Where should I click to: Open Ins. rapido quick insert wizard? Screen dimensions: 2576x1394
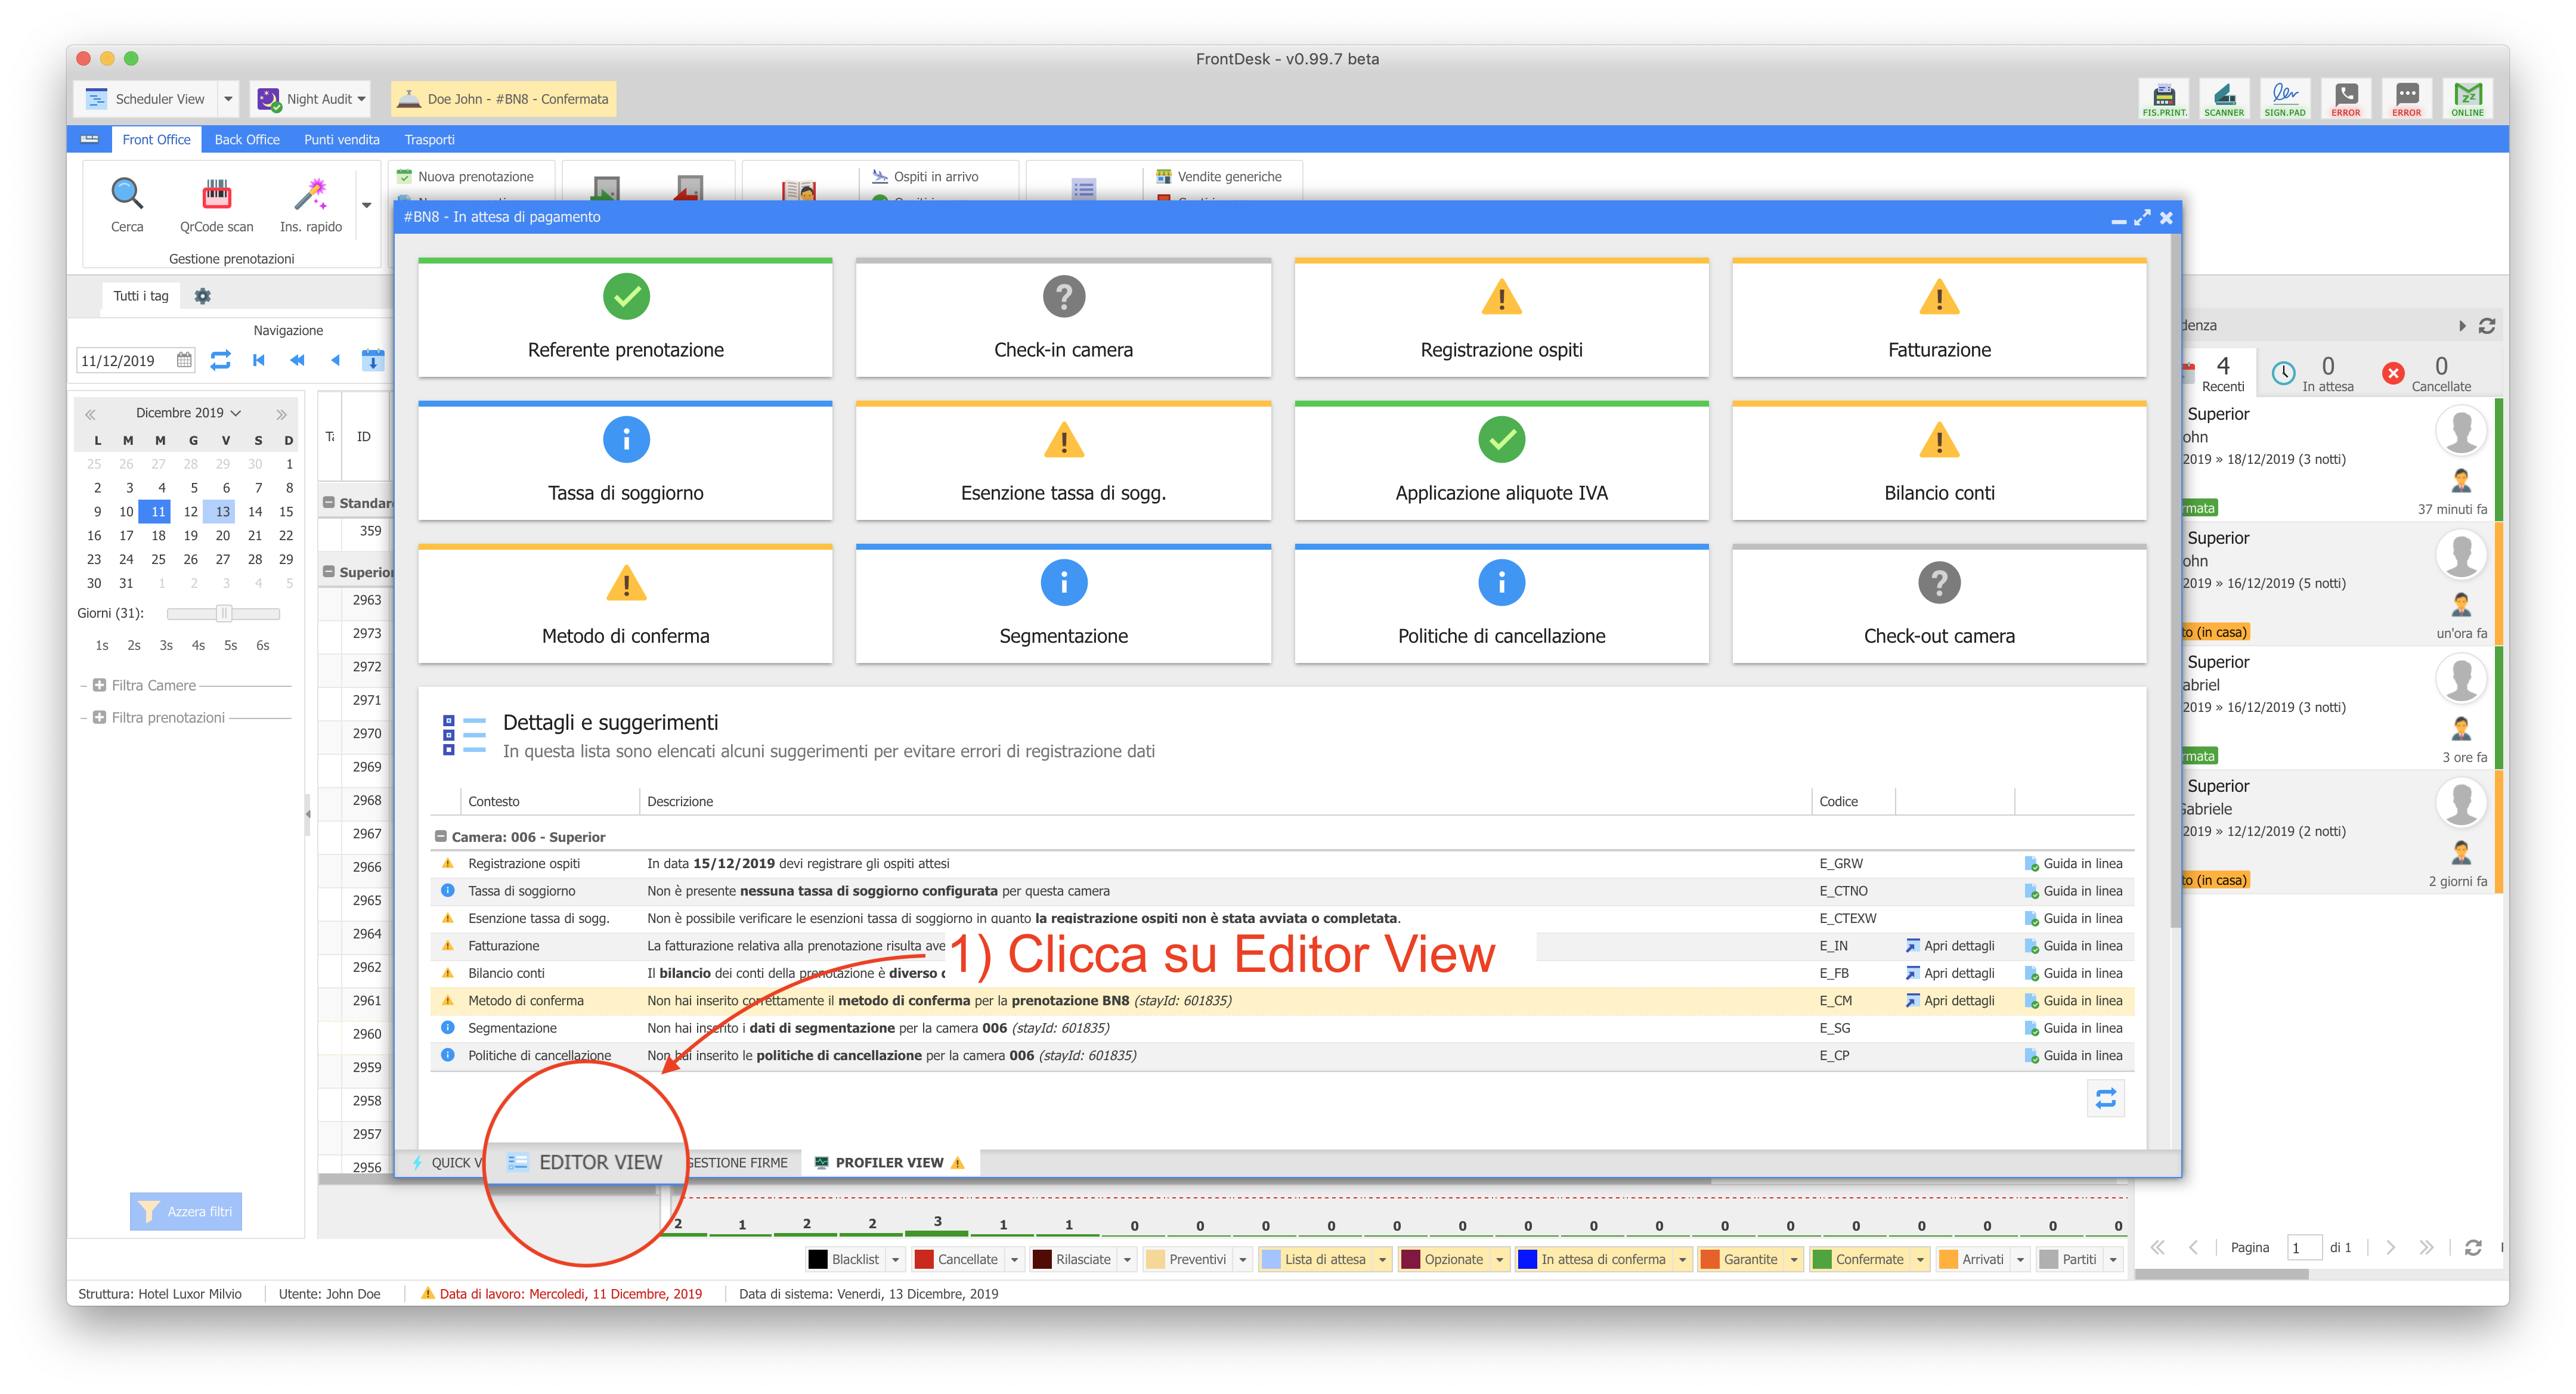point(311,204)
